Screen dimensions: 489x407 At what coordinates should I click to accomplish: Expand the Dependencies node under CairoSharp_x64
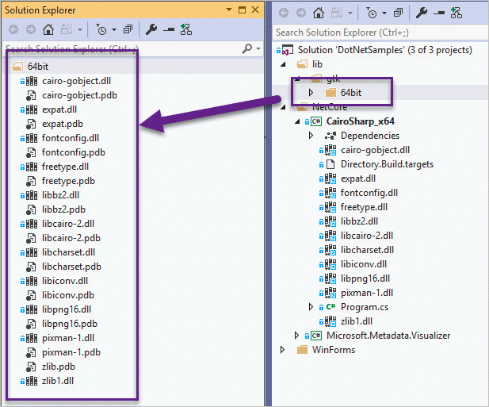[x=311, y=136]
